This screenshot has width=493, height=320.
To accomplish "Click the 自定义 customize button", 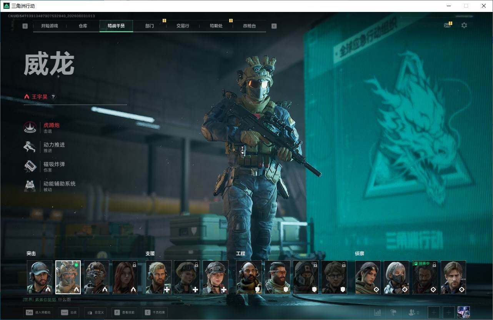I will [x=95, y=313].
